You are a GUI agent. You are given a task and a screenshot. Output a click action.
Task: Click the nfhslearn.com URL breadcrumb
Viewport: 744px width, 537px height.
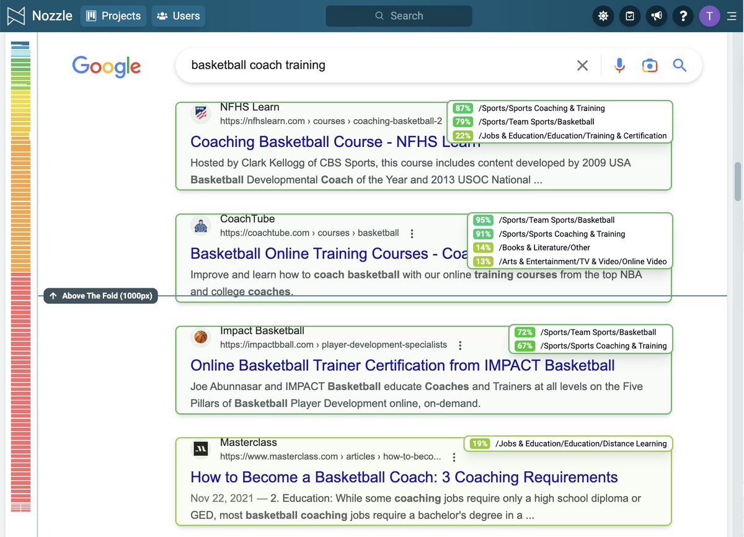click(x=331, y=121)
